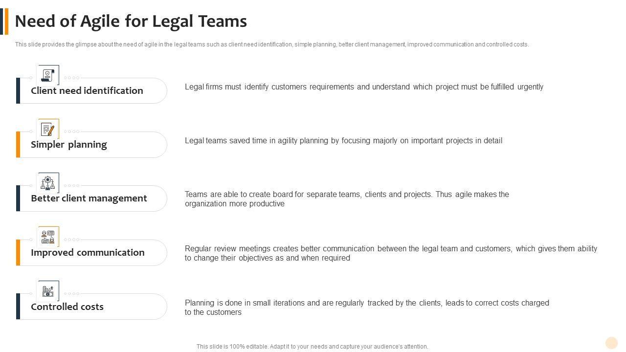
Task: Click the 'Regular review meetings' description text
Action: point(391,253)
